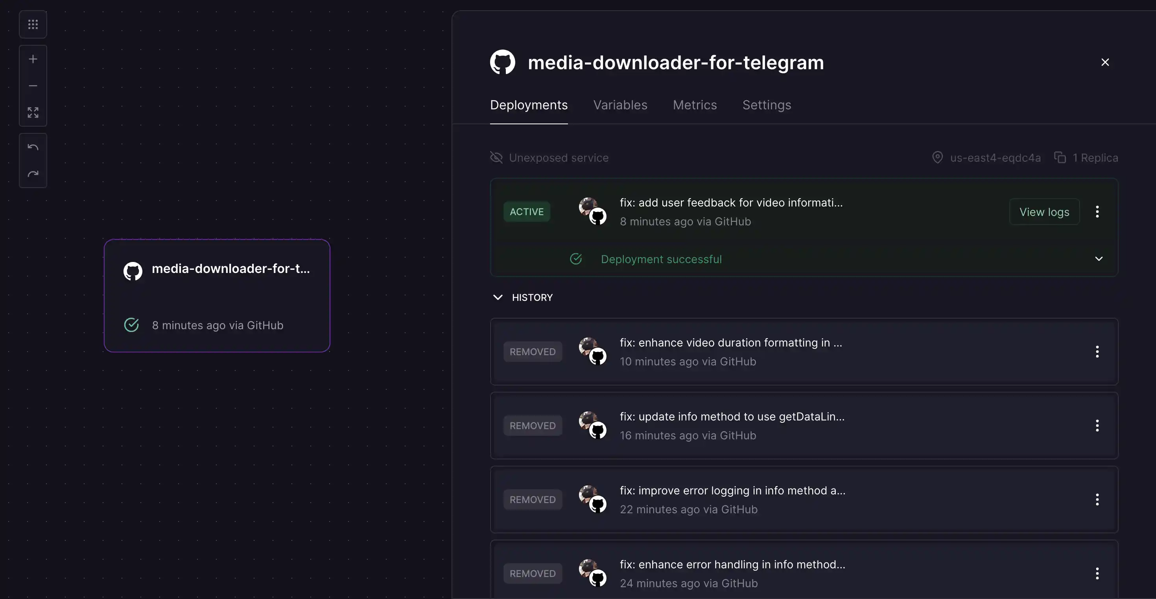This screenshot has width=1156, height=599.
Task: Click the crossed-eye unexposed icon
Action: (x=496, y=157)
